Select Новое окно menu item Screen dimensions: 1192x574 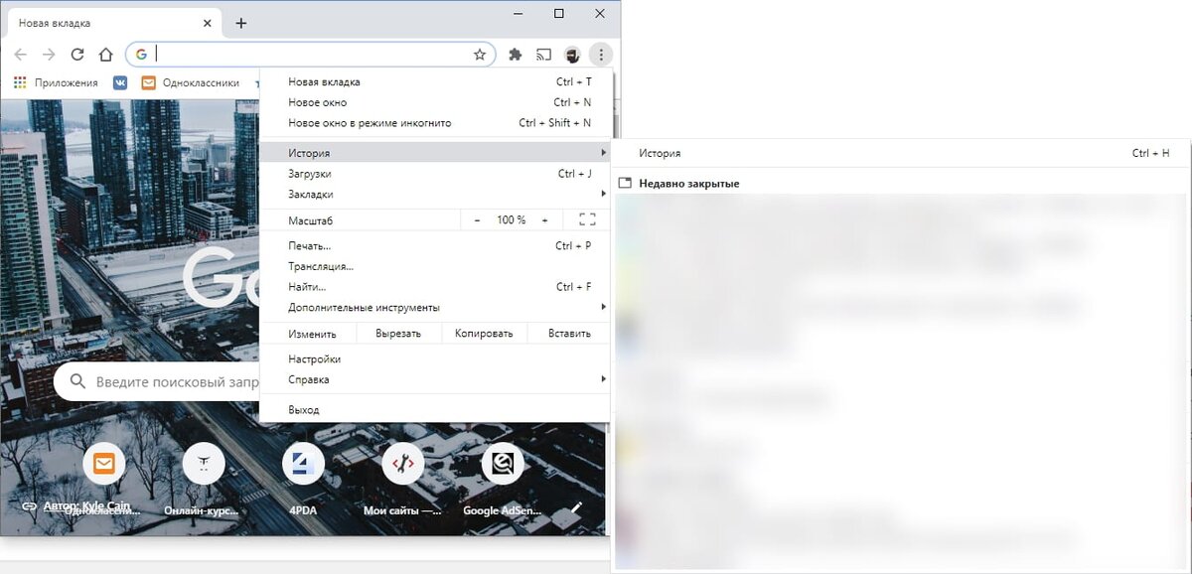point(435,102)
